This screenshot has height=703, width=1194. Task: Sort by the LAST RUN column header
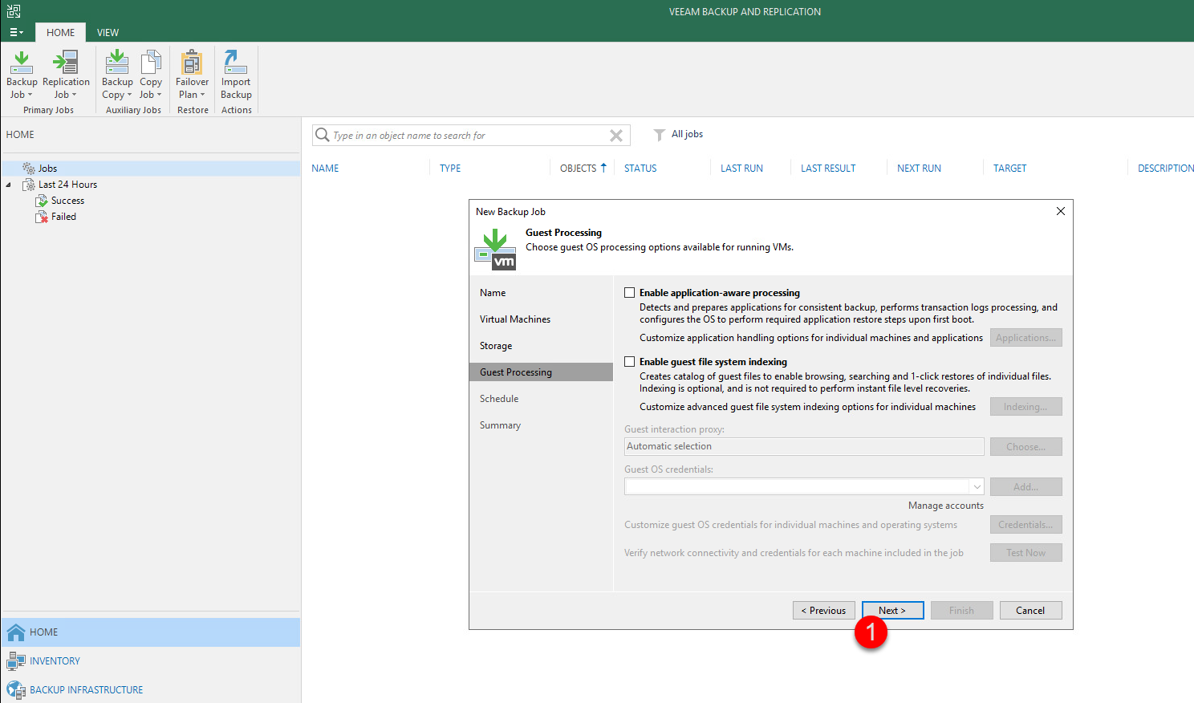[741, 169]
